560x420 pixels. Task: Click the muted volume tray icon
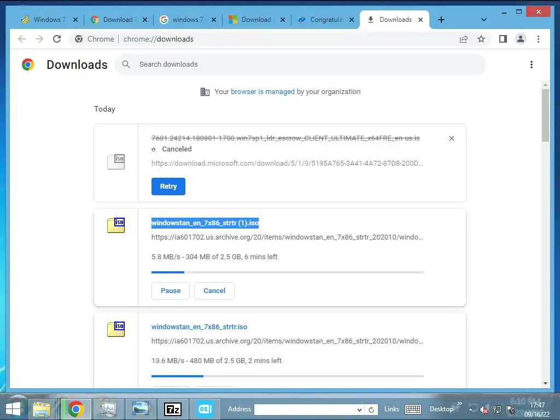[x=483, y=410]
